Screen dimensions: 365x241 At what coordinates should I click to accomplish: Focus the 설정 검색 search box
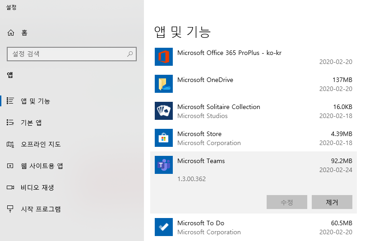(x=72, y=54)
